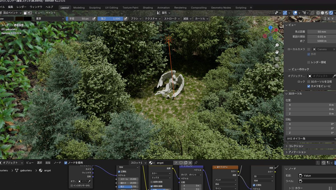Enable the ローカルカメラ checkbox
The width and height of the screenshot is (336, 190).
point(309,49)
